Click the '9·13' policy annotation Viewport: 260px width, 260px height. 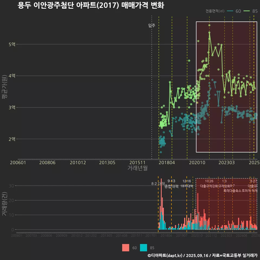click(x=171, y=181)
